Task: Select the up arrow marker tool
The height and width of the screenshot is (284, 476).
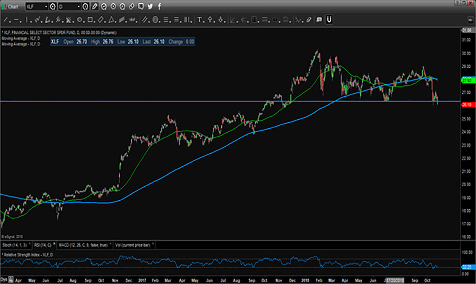Action: point(210,19)
